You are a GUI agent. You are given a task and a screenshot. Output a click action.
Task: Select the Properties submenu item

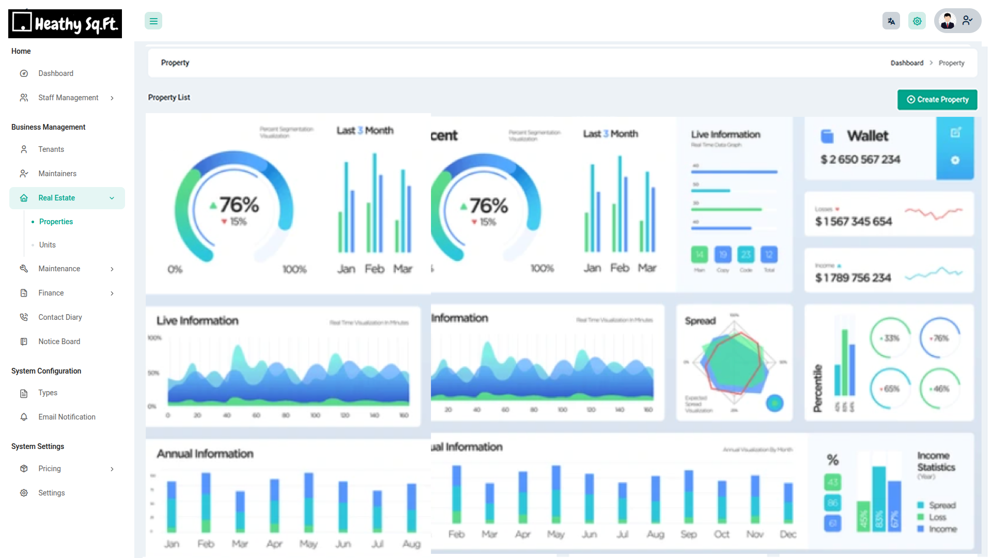[56, 222]
